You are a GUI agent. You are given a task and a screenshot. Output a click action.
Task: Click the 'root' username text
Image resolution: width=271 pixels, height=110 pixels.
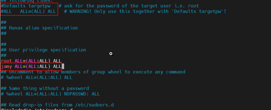tap(6, 61)
